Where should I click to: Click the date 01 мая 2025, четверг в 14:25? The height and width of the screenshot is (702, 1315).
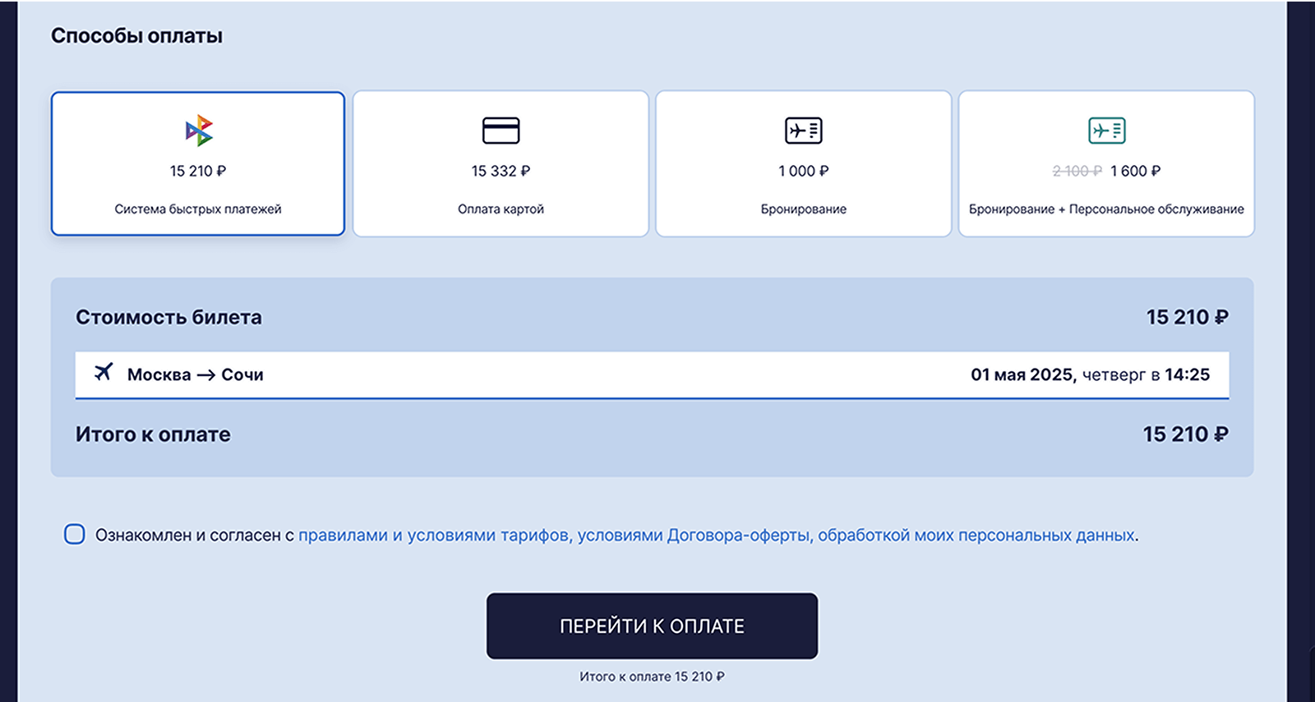point(1090,374)
